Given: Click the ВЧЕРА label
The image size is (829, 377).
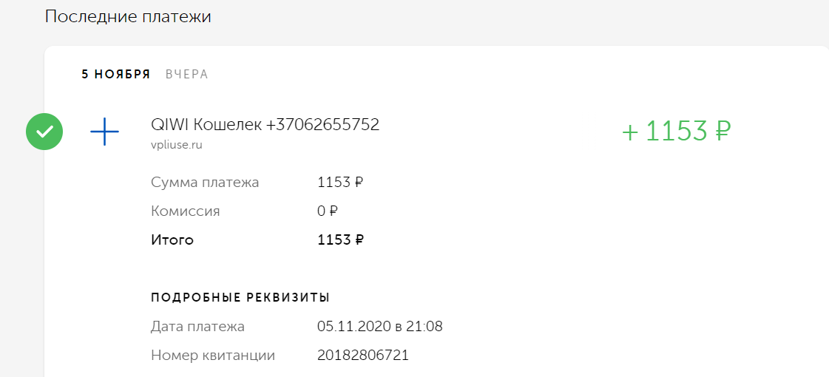Looking at the screenshot, I should (186, 75).
